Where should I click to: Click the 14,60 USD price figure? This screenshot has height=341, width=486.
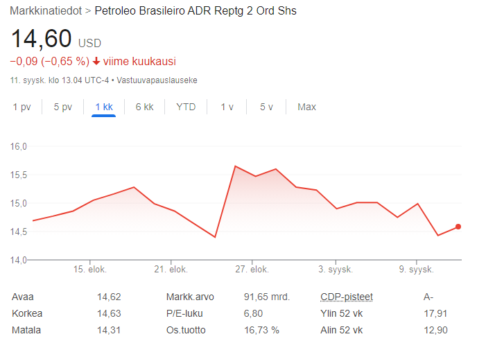56,39
